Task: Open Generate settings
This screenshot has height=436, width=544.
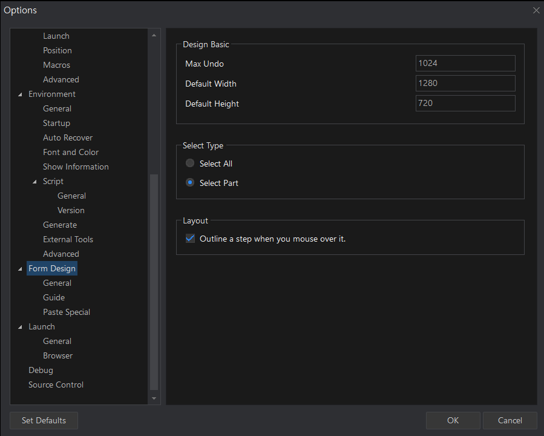Action: 60,225
